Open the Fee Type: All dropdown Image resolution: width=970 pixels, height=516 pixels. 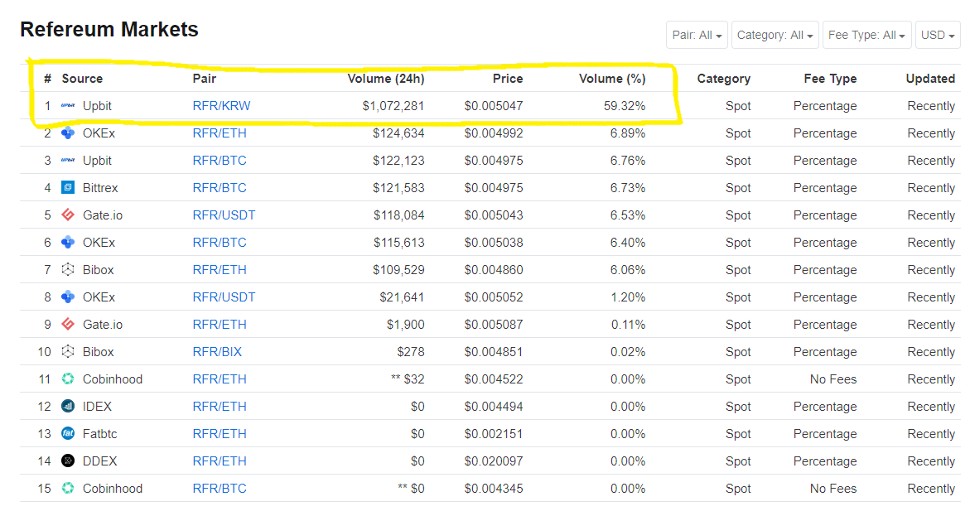[x=866, y=36]
